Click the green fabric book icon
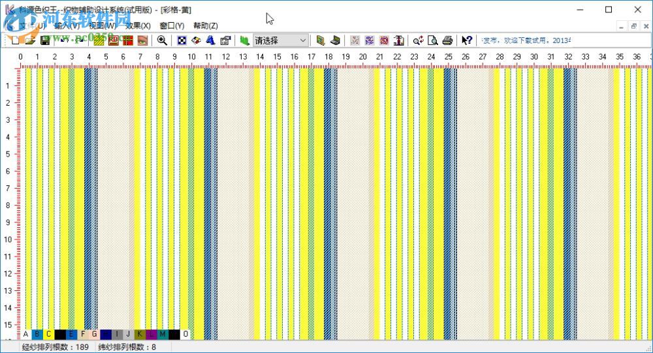 point(320,40)
